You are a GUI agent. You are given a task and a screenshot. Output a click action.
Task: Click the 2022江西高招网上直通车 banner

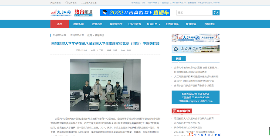coord(135,13)
